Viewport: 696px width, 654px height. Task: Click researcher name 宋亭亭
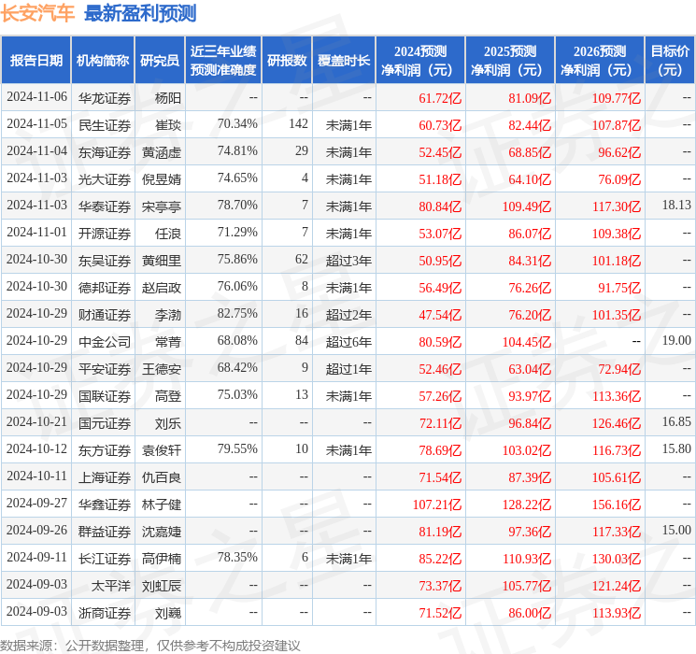tap(162, 206)
